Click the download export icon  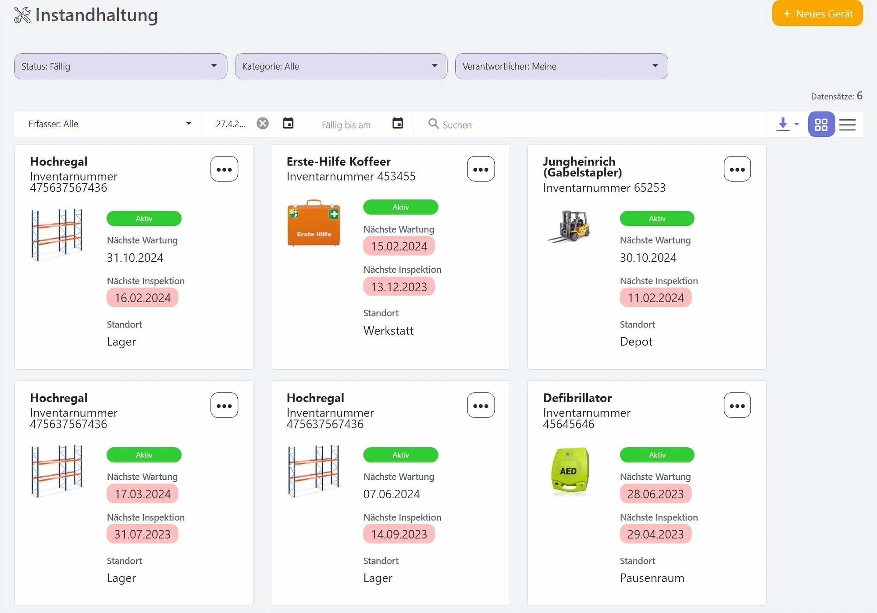click(783, 124)
